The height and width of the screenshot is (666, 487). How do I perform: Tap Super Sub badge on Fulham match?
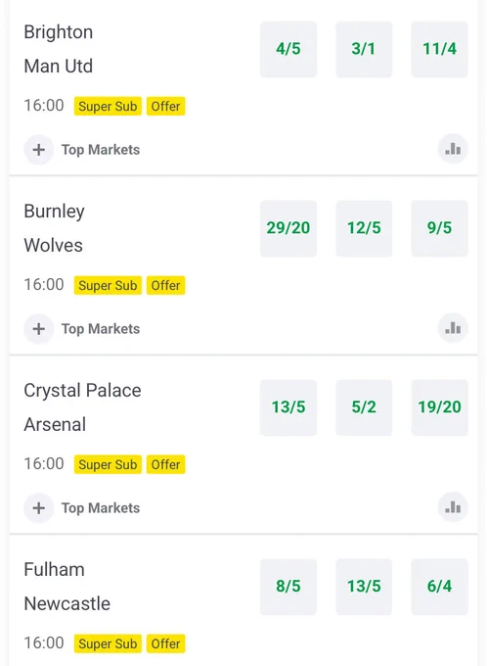point(108,643)
